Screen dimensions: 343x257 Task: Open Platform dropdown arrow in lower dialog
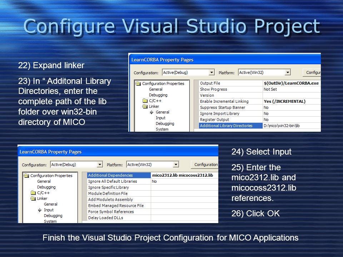176,164
